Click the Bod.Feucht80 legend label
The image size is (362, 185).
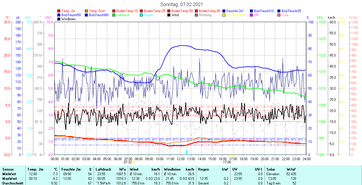pos(98,15)
